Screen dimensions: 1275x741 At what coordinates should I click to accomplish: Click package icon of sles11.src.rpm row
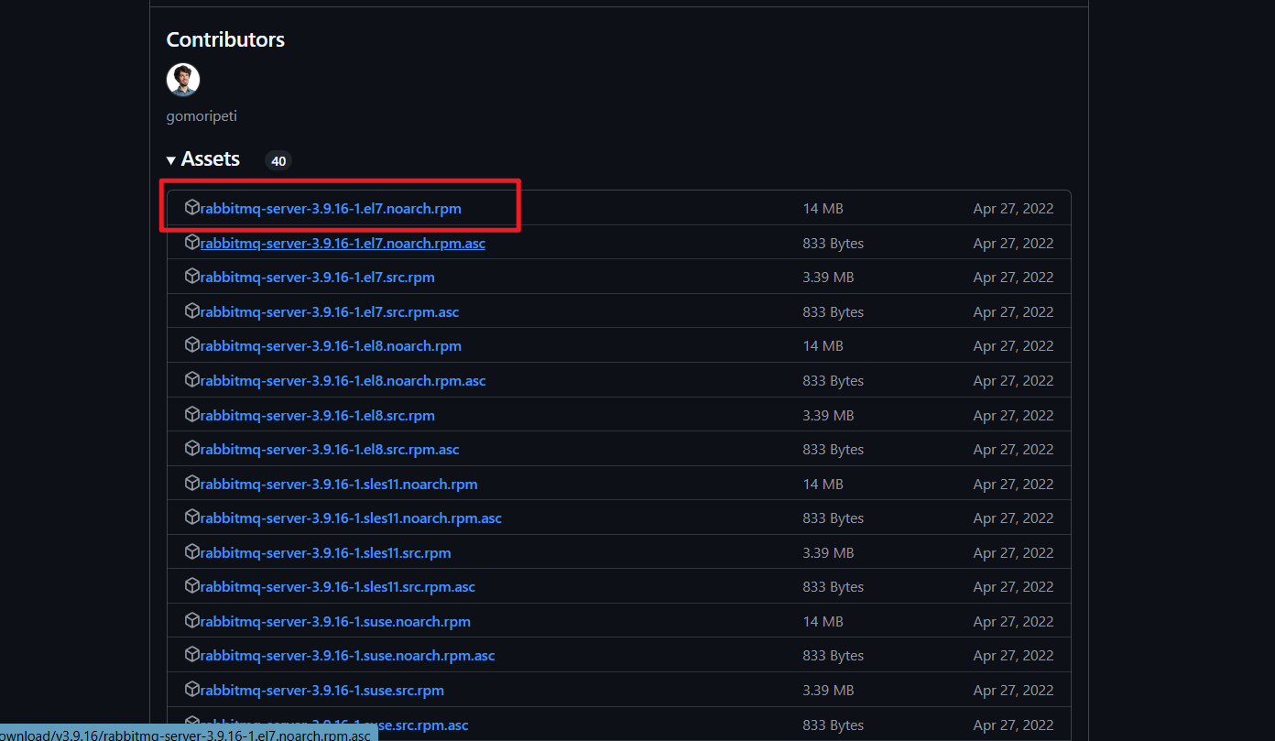coord(192,552)
